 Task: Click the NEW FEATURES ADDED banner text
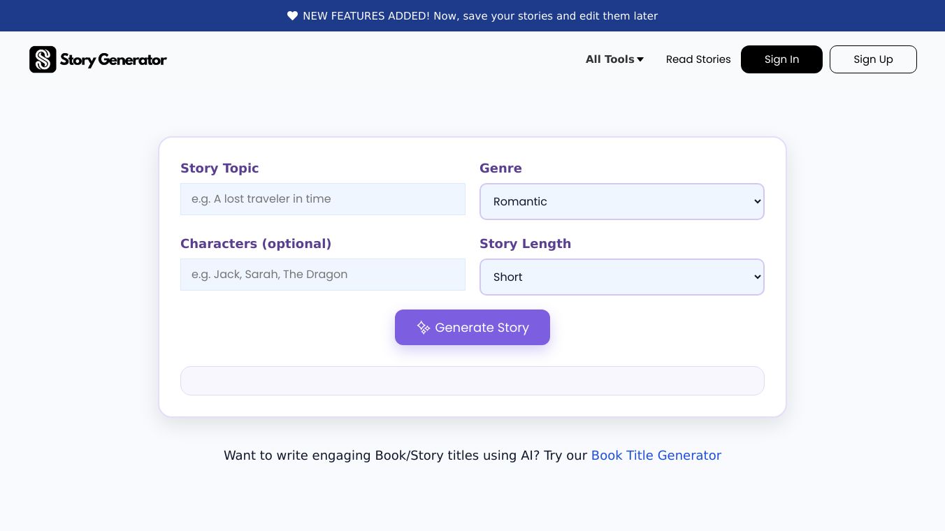(x=479, y=16)
